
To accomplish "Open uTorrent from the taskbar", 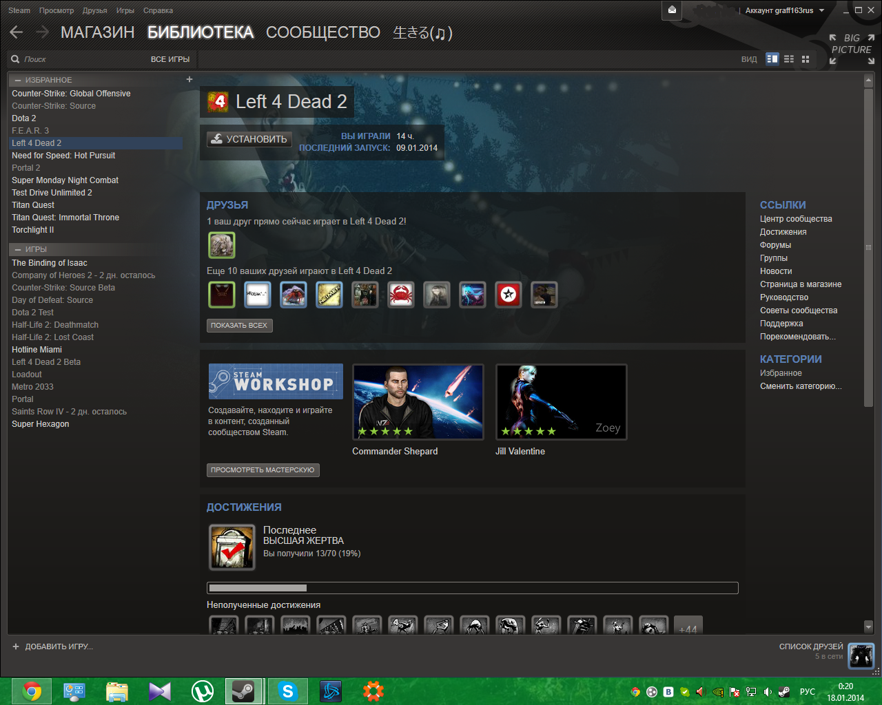I will point(202,691).
